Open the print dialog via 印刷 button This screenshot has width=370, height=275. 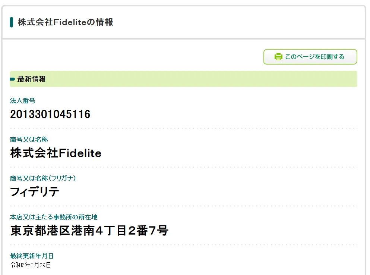310,57
